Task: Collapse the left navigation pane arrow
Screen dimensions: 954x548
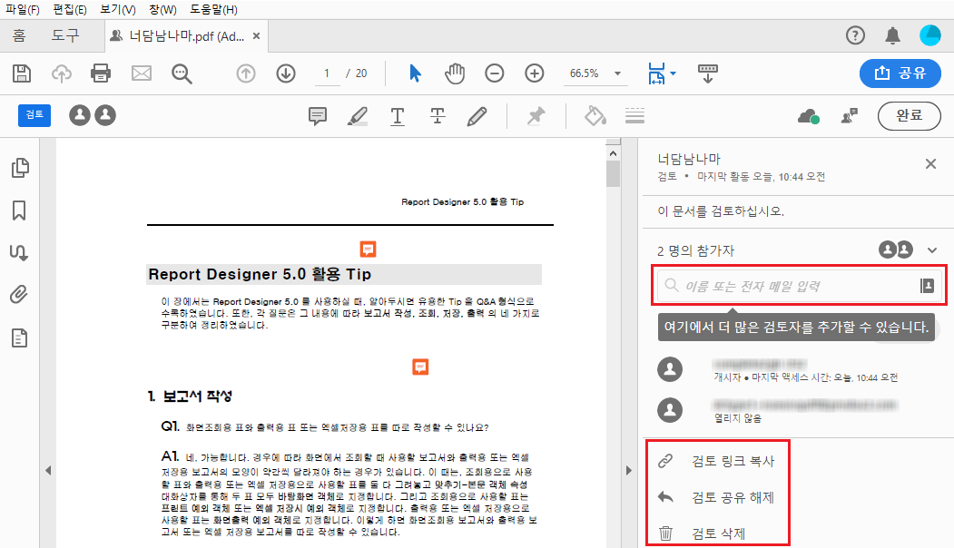Action: tap(48, 470)
